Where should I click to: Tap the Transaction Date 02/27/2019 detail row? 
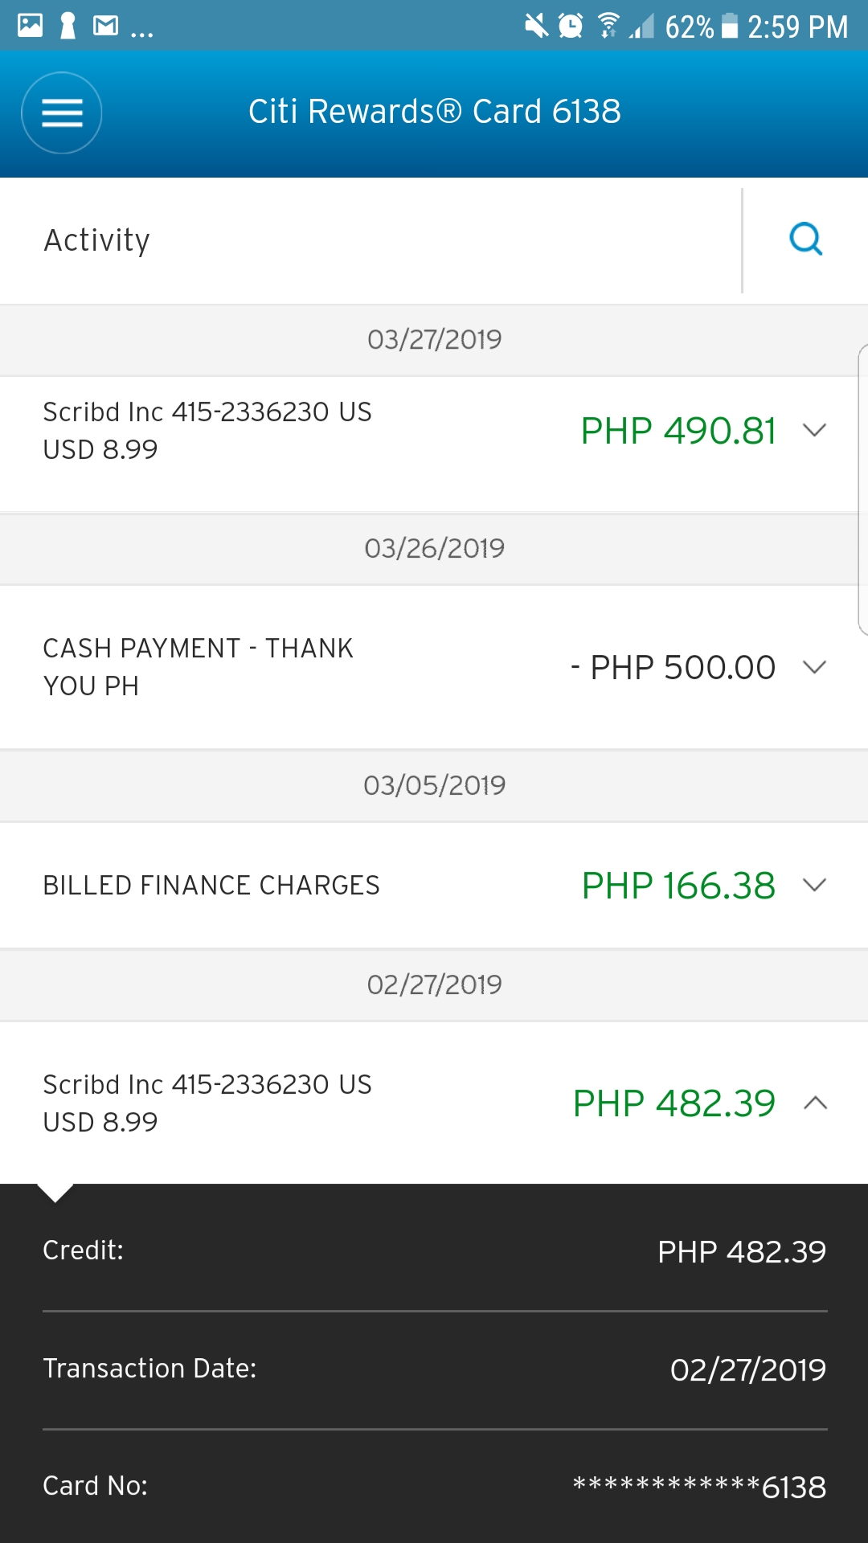point(434,1369)
